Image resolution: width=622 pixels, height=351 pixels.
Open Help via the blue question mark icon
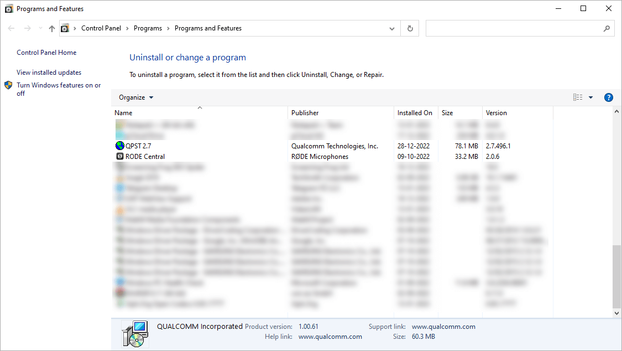[608, 97]
